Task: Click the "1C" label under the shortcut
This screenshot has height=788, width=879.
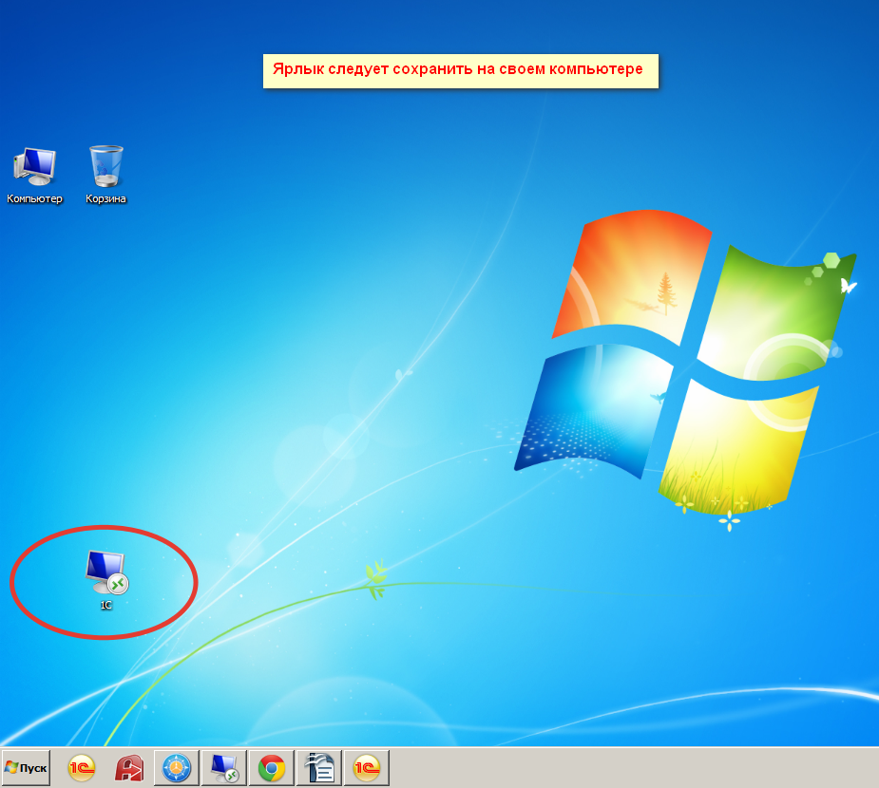Action: (x=105, y=605)
